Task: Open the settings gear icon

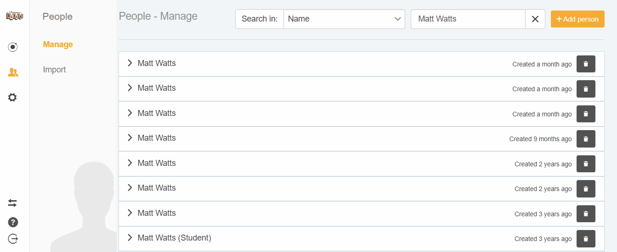Action: tap(13, 98)
